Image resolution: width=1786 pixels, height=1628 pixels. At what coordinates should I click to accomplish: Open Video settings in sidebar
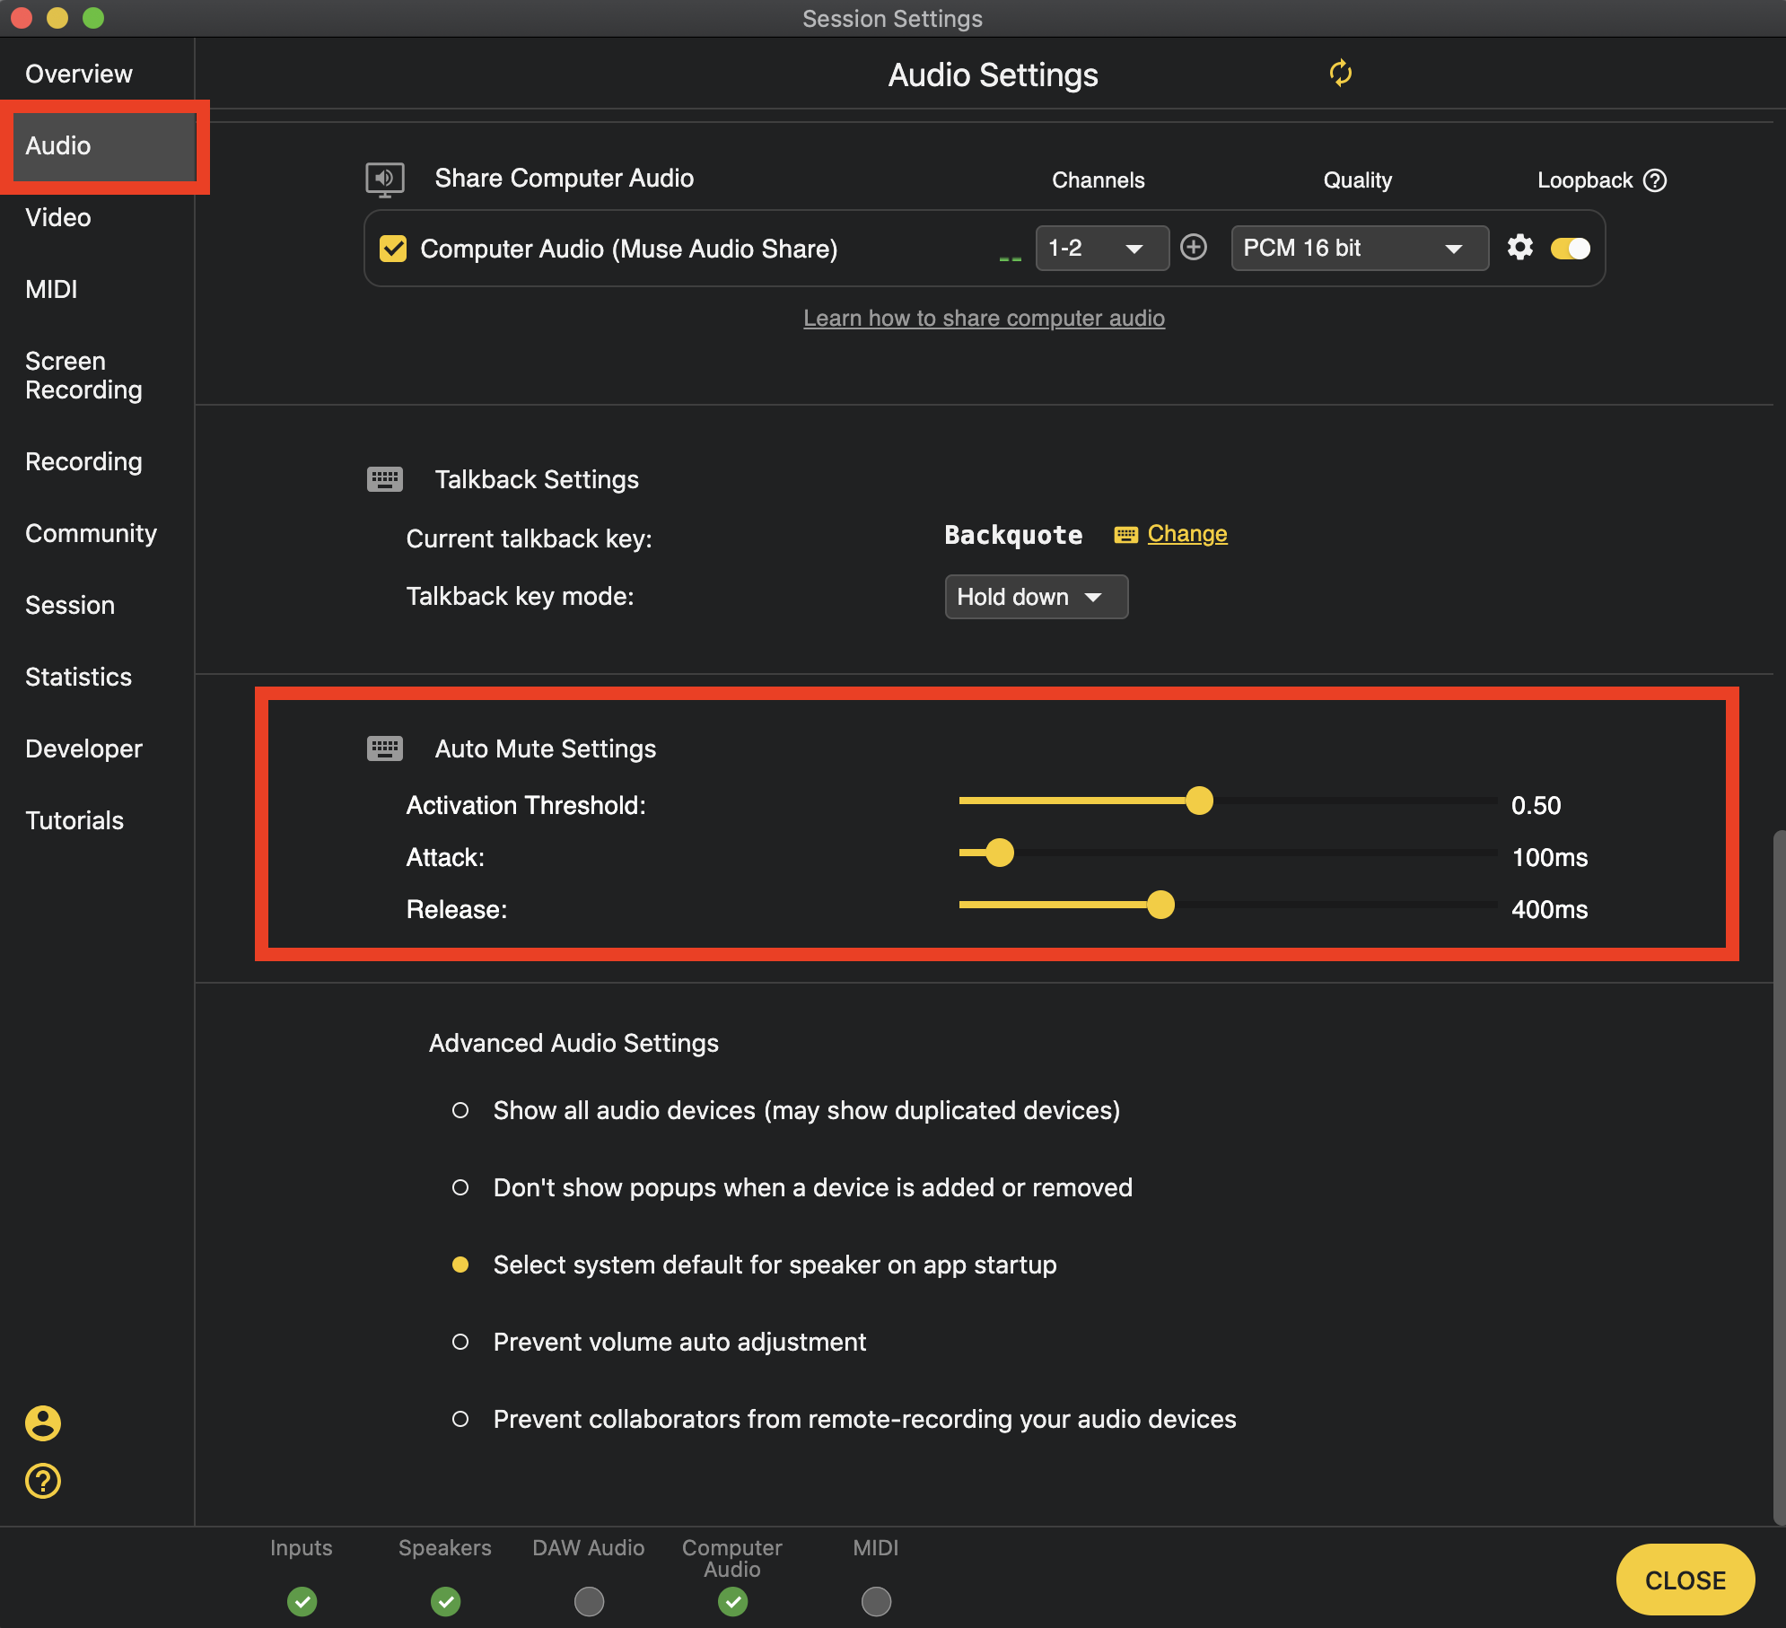58,217
